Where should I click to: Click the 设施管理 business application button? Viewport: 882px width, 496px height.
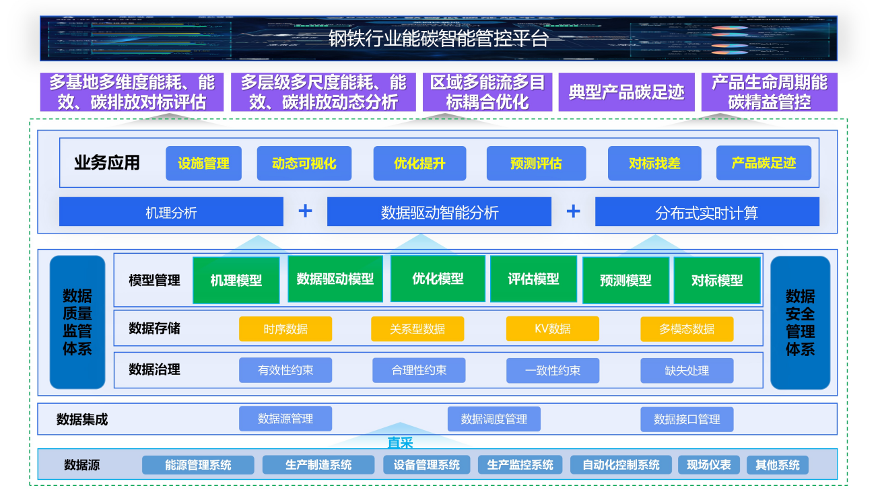pos(203,164)
